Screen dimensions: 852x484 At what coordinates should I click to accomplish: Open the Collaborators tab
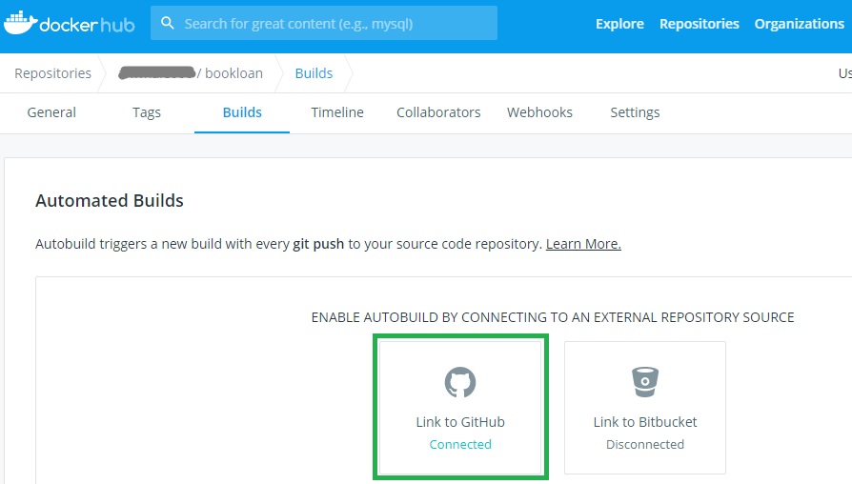pyautogui.click(x=438, y=112)
